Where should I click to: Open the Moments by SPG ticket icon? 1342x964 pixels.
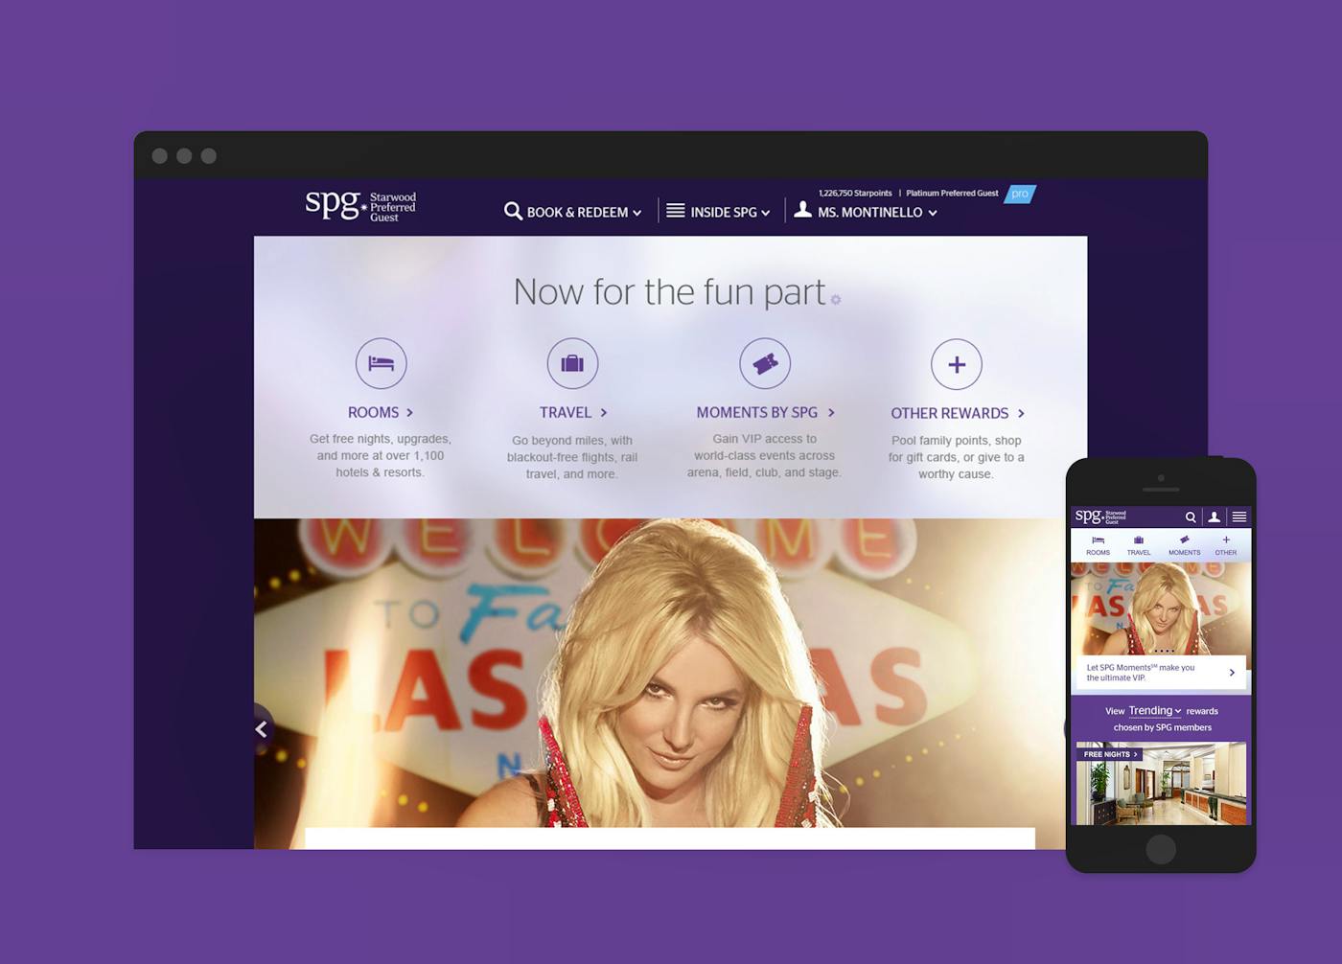(765, 364)
